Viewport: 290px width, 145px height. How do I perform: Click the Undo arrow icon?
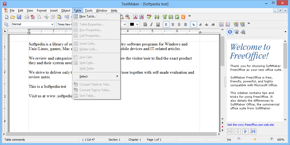(x=67, y=17)
